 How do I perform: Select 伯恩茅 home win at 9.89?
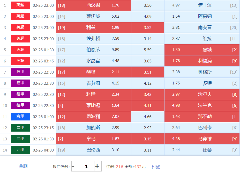point(94,50)
